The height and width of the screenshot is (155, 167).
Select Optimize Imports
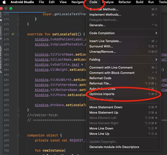click(x=124, y=94)
